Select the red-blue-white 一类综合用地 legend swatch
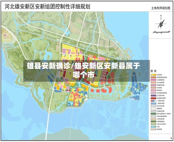This screenshot has height=142, width=174. click(153, 101)
